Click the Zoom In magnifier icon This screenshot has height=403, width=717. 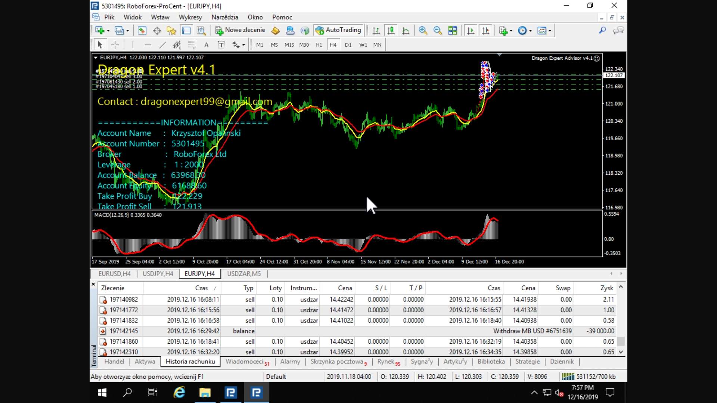(423, 31)
